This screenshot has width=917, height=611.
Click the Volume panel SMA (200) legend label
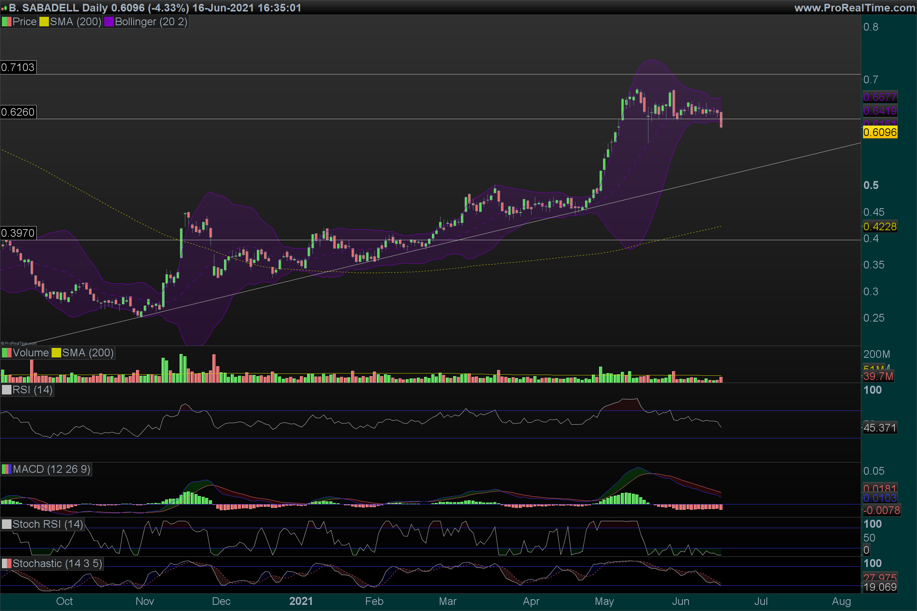tap(88, 352)
